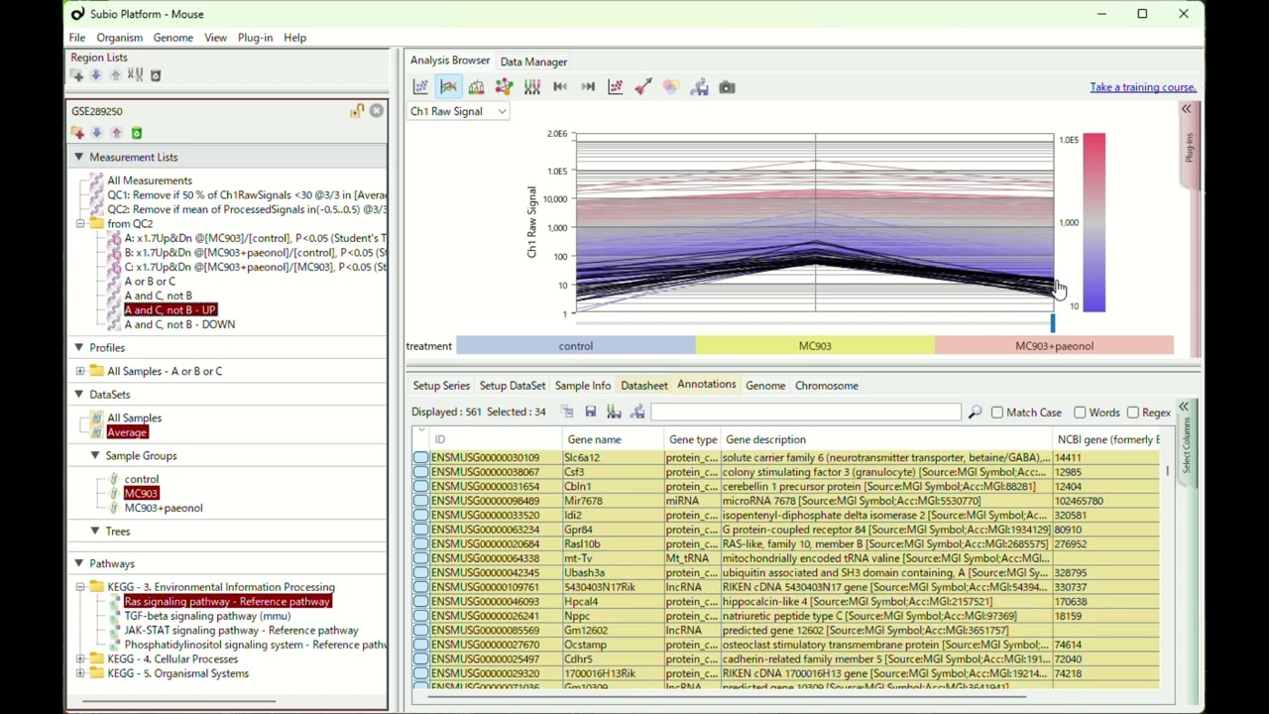Open the File menu
The height and width of the screenshot is (714, 1269).
pyautogui.click(x=76, y=38)
